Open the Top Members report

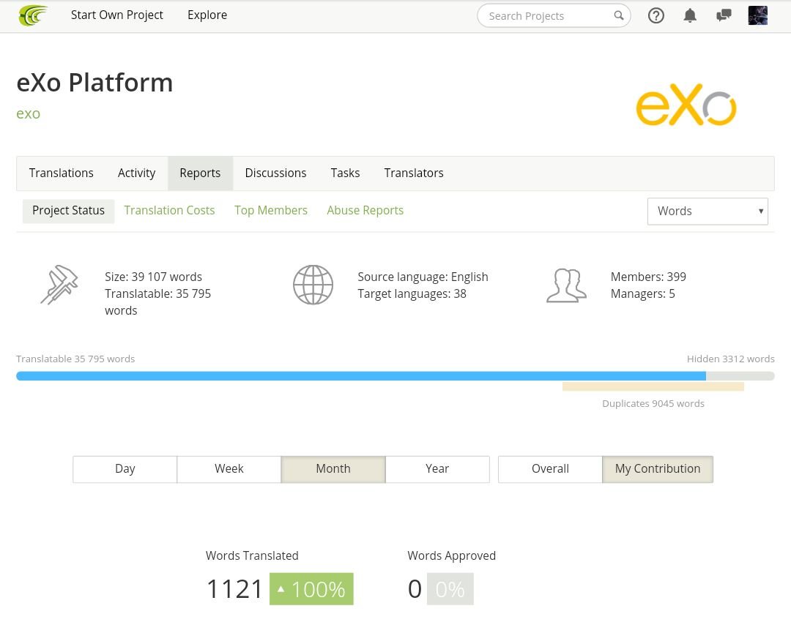click(x=271, y=210)
